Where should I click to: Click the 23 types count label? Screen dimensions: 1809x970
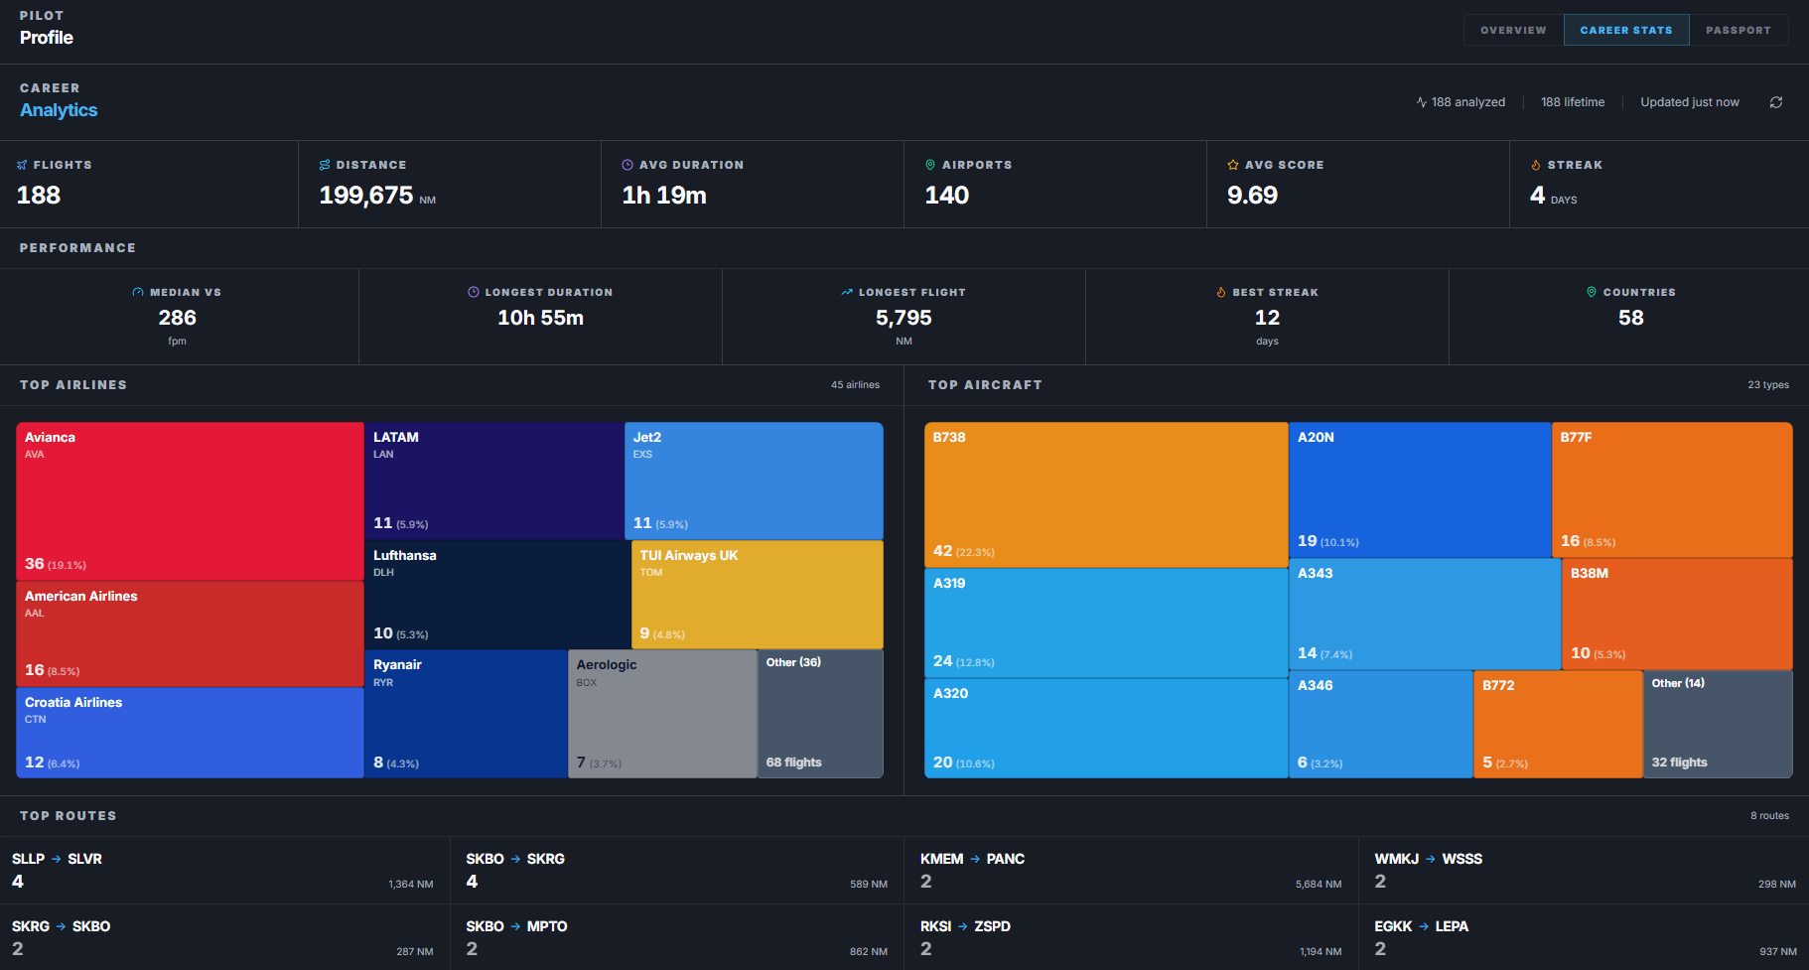(1768, 385)
